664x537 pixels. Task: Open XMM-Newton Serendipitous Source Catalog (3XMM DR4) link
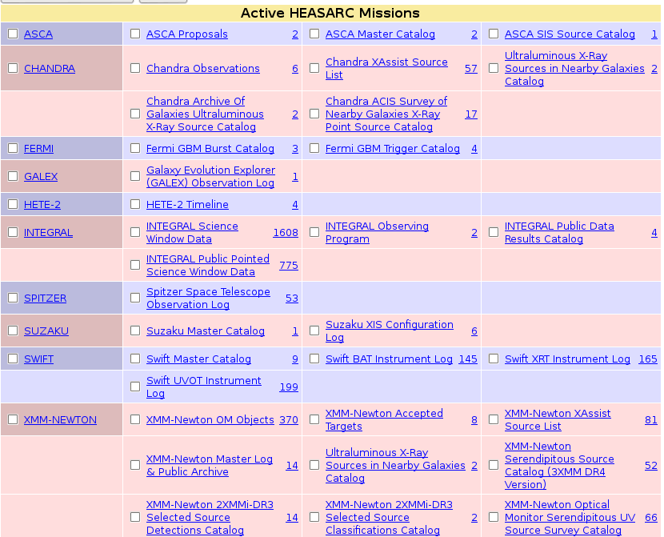click(559, 465)
